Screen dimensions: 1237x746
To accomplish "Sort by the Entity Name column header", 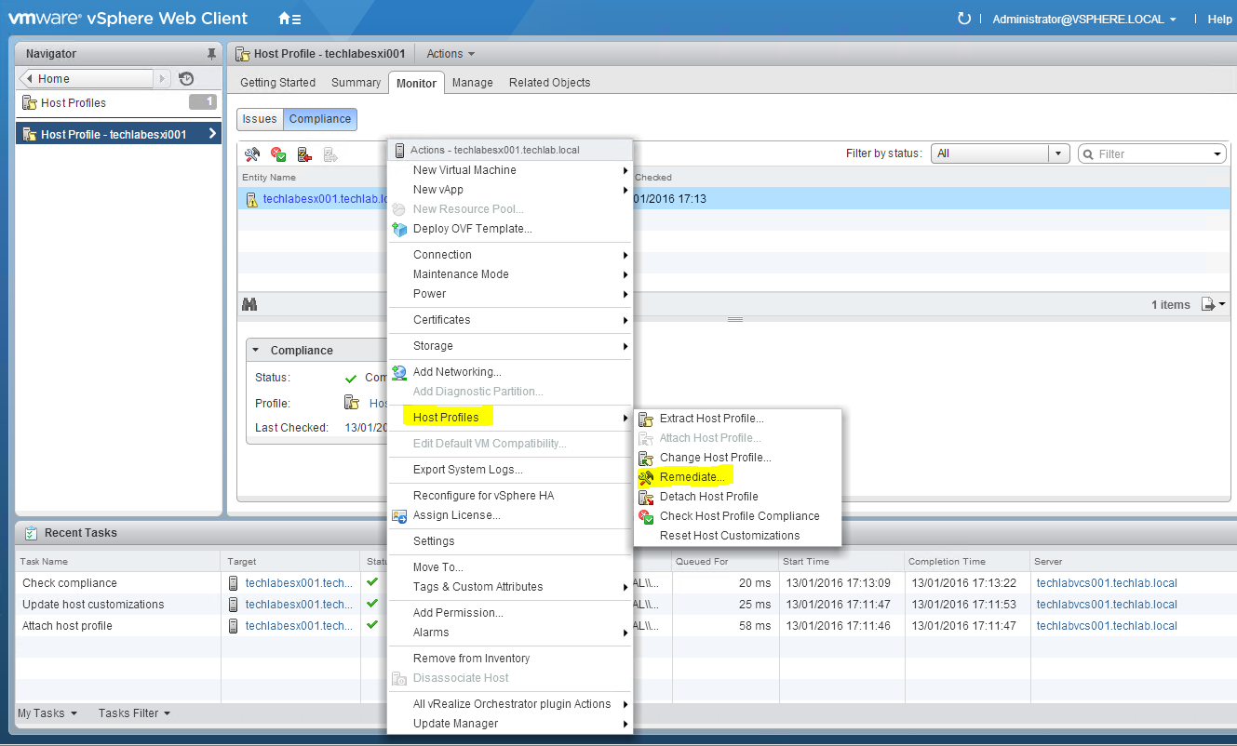I will click(x=269, y=178).
